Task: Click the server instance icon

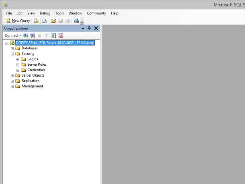Action: point(12,43)
